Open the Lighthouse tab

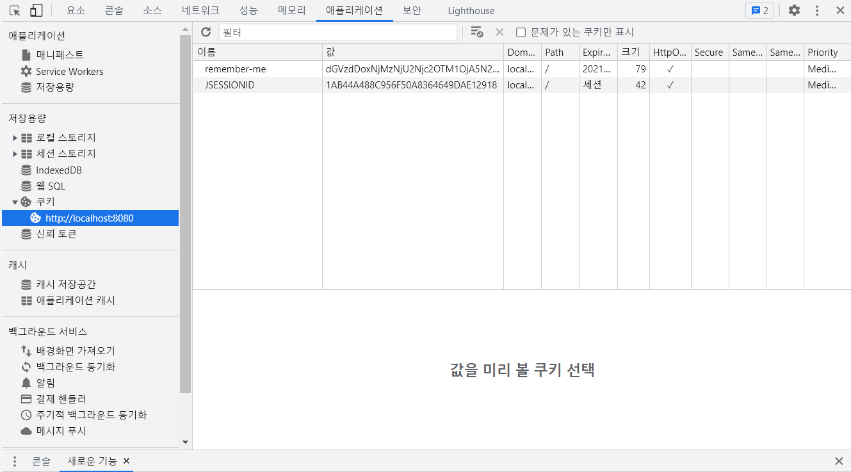pos(471,10)
